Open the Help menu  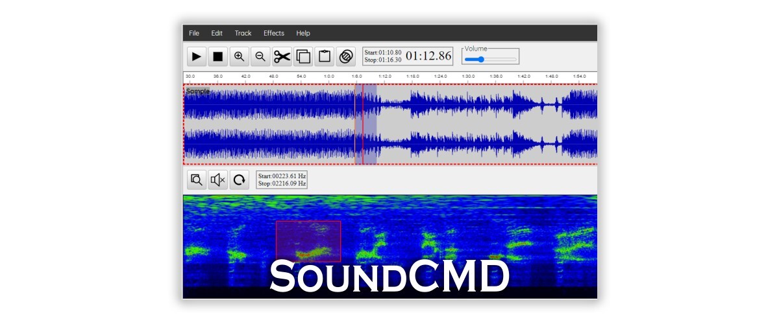tap(303, 33)
